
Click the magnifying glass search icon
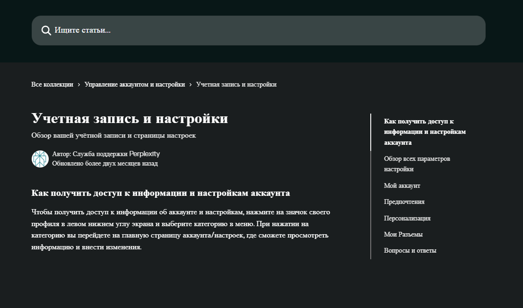tap(46, 30)
